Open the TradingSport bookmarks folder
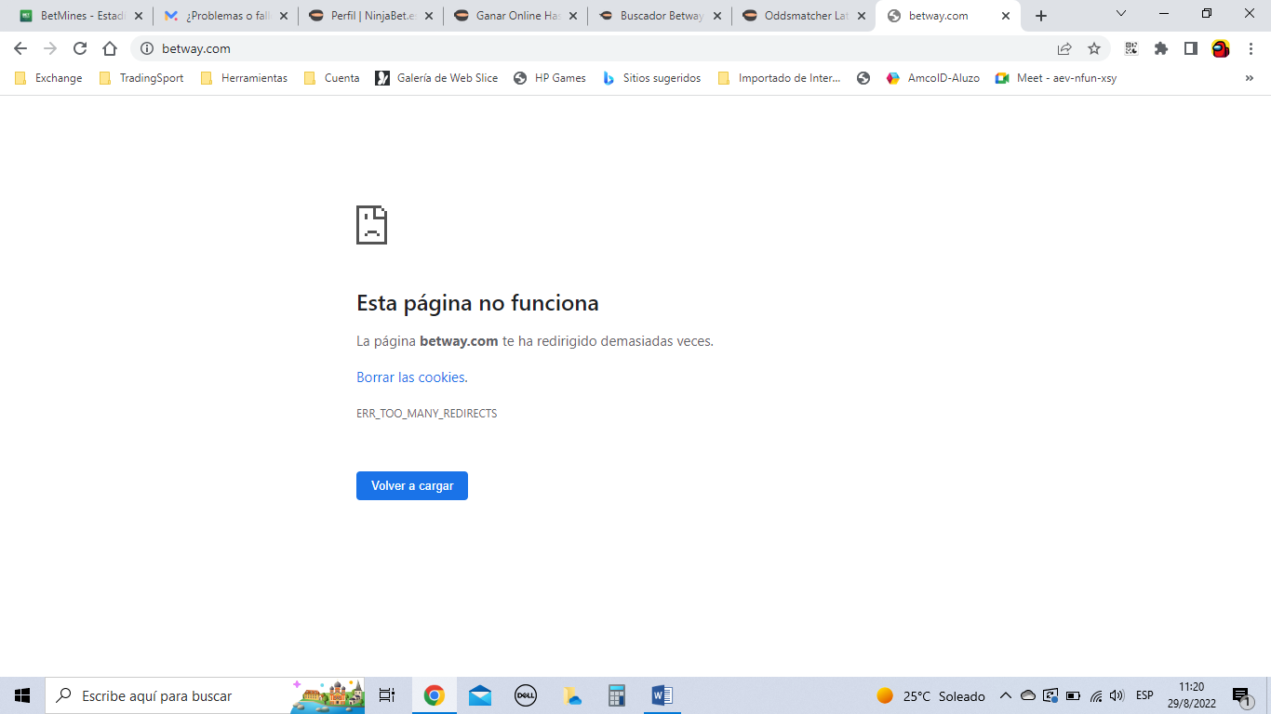 [141, 78]
